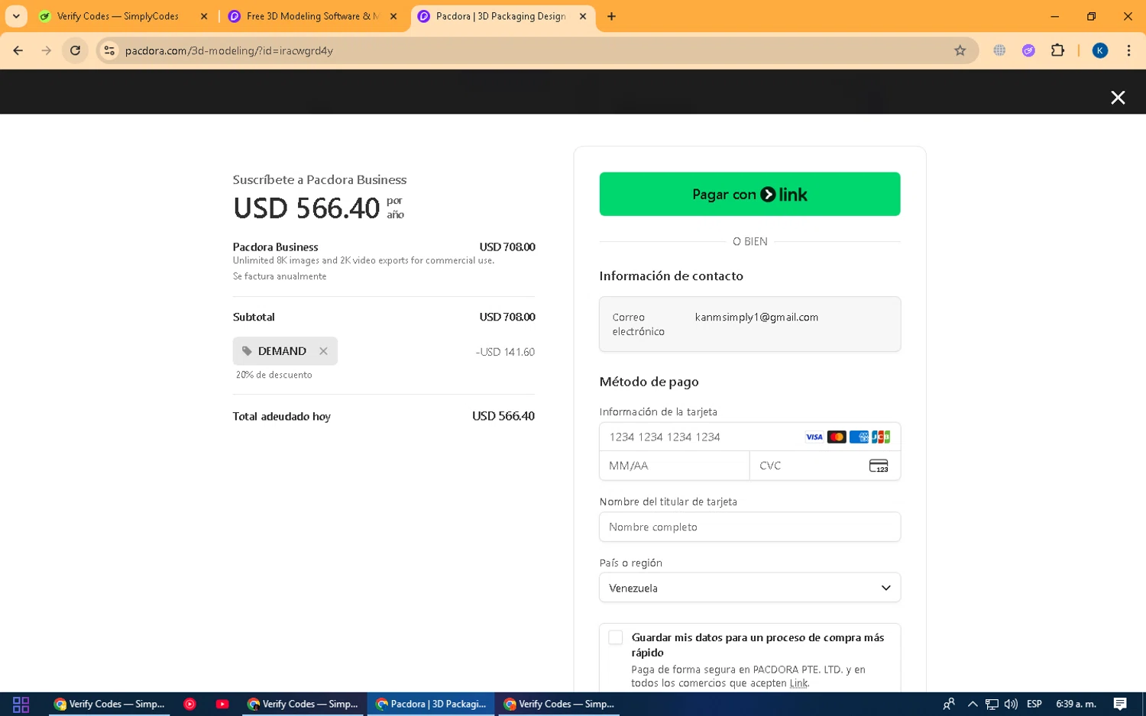
Task: Open first Verify Codes taskbar window
Action: [109, 704]
